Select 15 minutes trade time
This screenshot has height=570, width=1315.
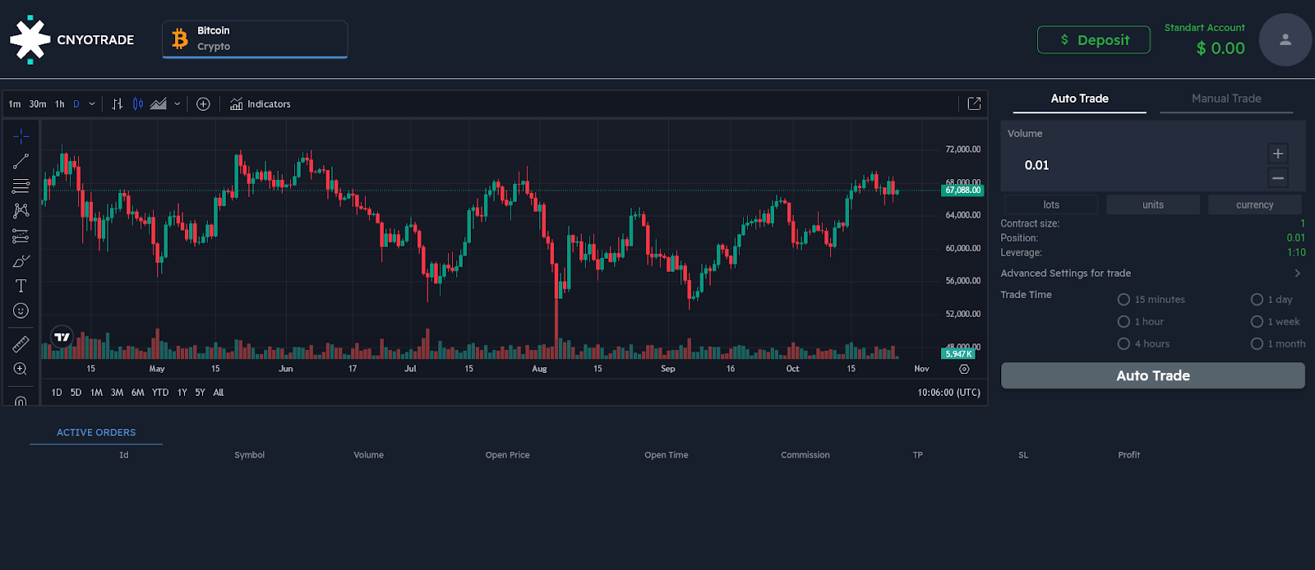(x=1124, y=300)
